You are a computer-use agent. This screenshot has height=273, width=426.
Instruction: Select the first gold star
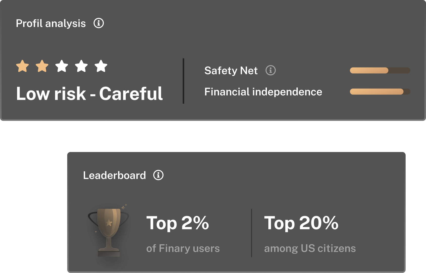point(22,66)
